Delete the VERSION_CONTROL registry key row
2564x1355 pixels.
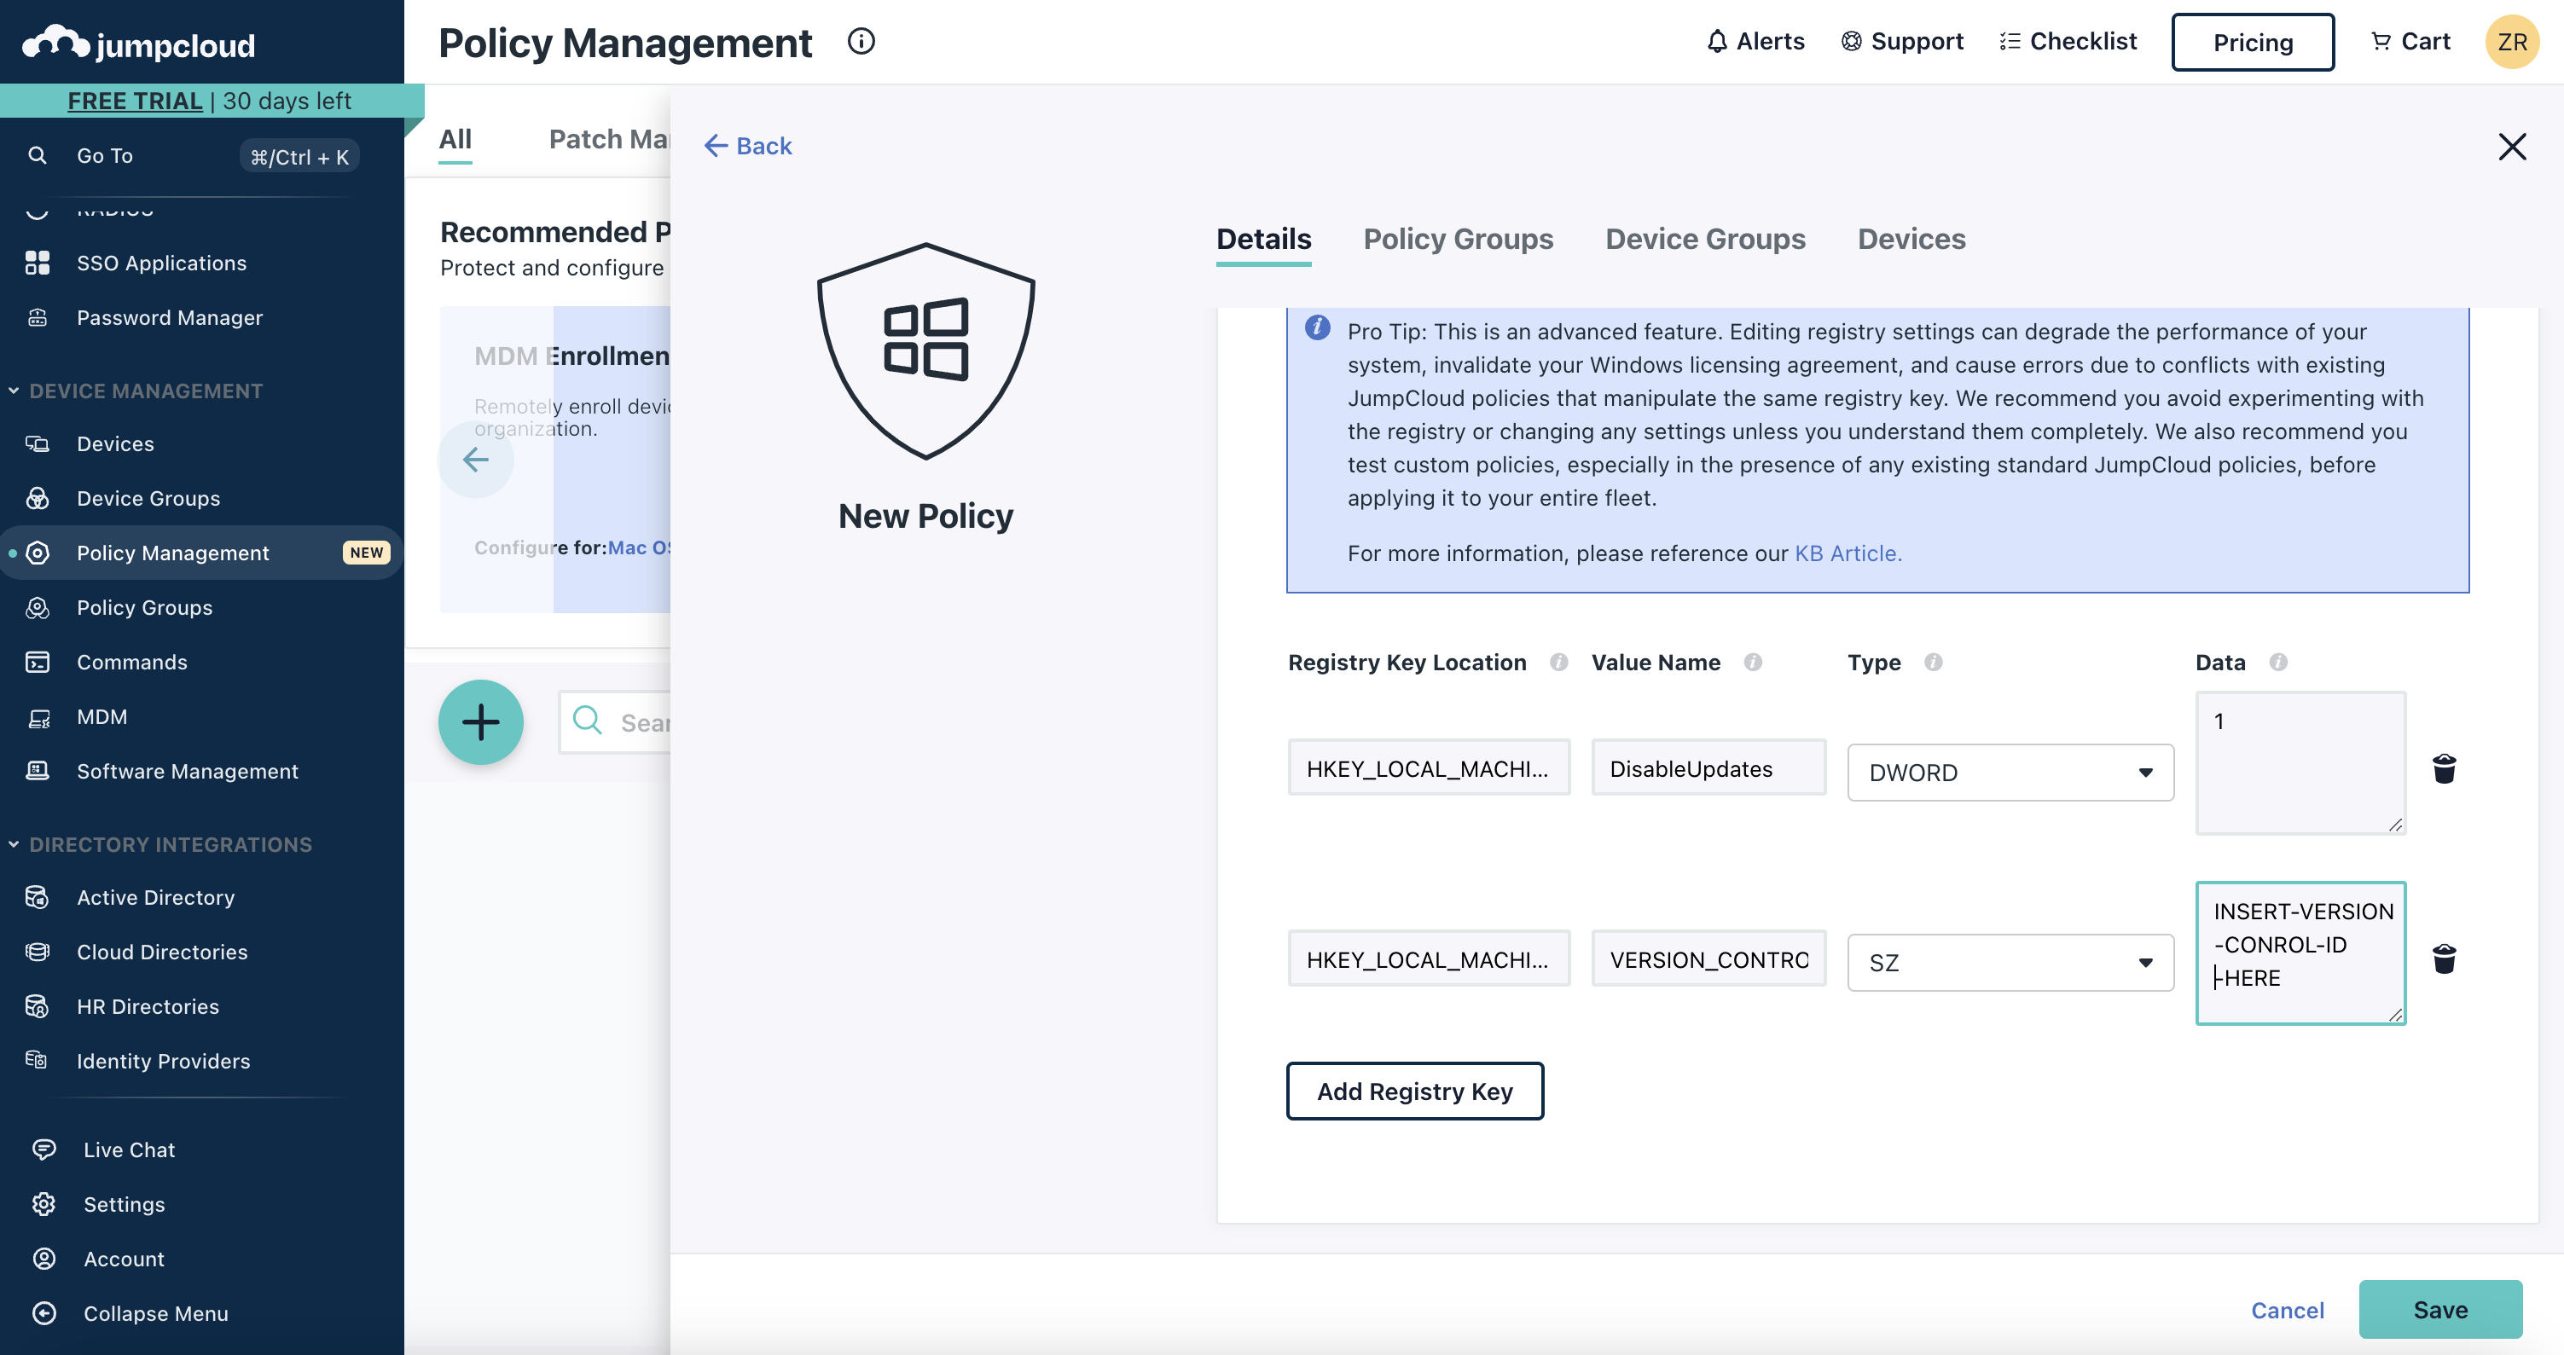(x=2444, y=959)
